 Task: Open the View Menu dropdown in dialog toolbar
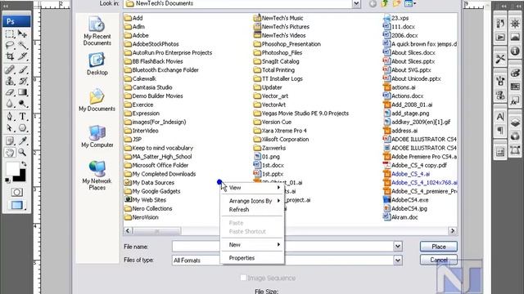[x=410, y=3]
